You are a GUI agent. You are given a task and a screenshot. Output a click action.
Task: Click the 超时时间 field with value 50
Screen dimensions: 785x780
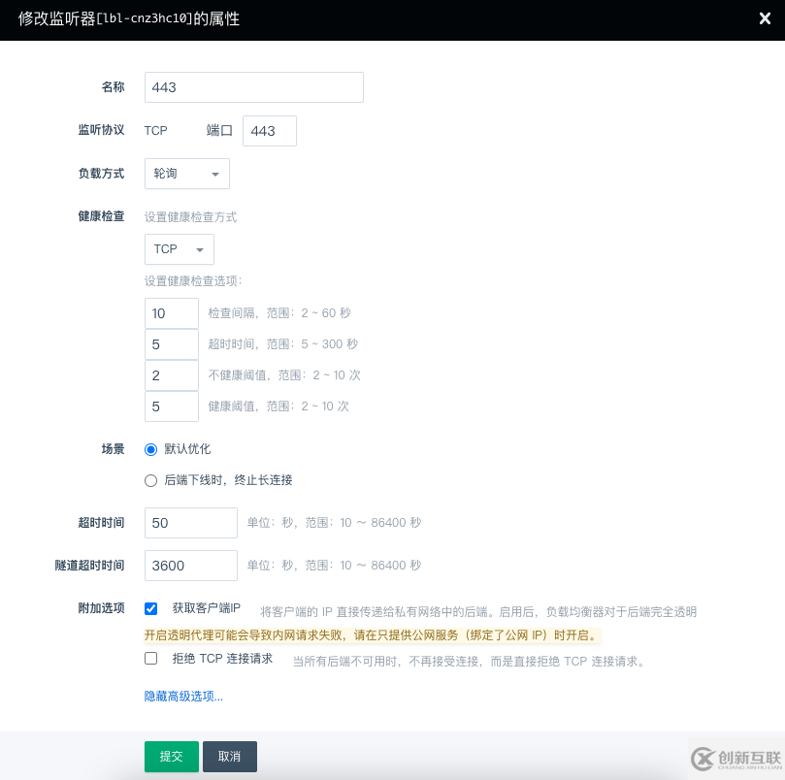[191, 523]
